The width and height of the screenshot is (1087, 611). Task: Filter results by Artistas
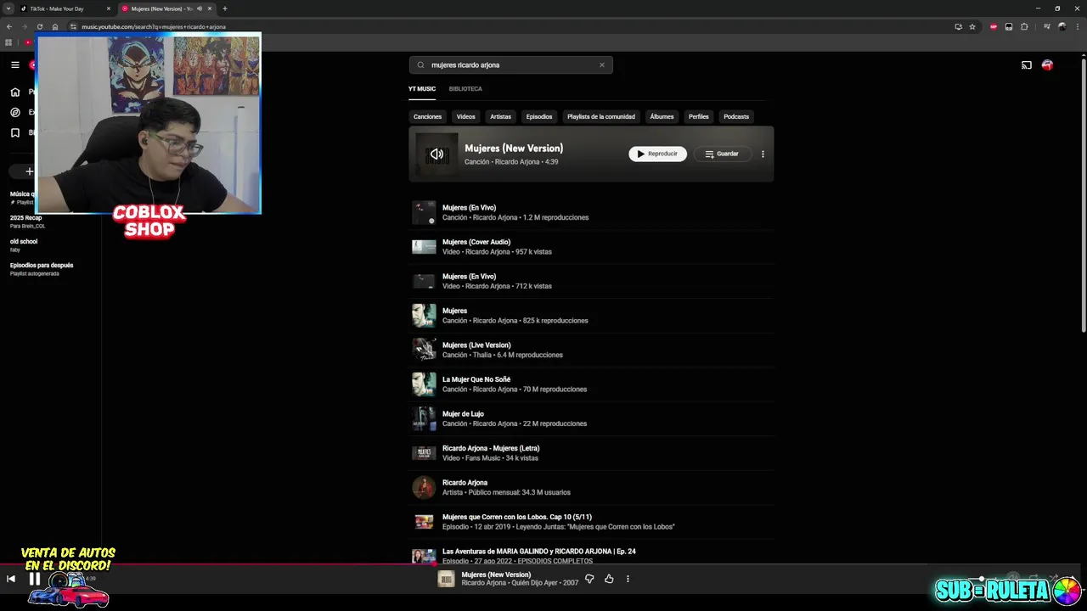tap(500, 116)
